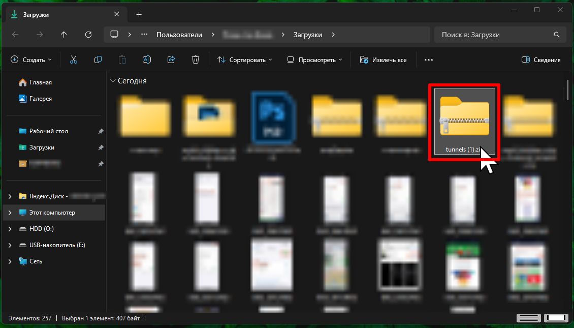Viewport: 574px width, 328px height.
Task: Click the Copy icon in toolbar
Action: (x=98, y=60)
